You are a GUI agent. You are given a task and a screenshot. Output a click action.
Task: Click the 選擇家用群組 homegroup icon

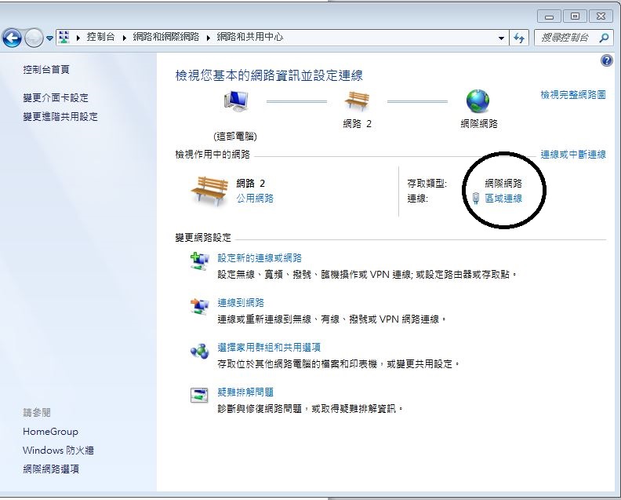(x=199, y=351)
